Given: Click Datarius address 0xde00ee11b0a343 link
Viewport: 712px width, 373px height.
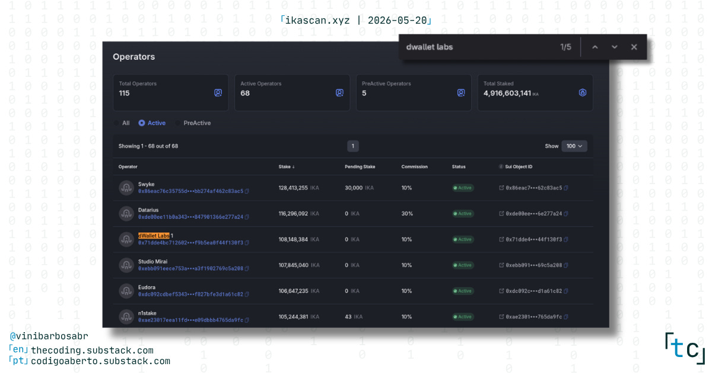Looking at the screenshot, I should (190, 217).
